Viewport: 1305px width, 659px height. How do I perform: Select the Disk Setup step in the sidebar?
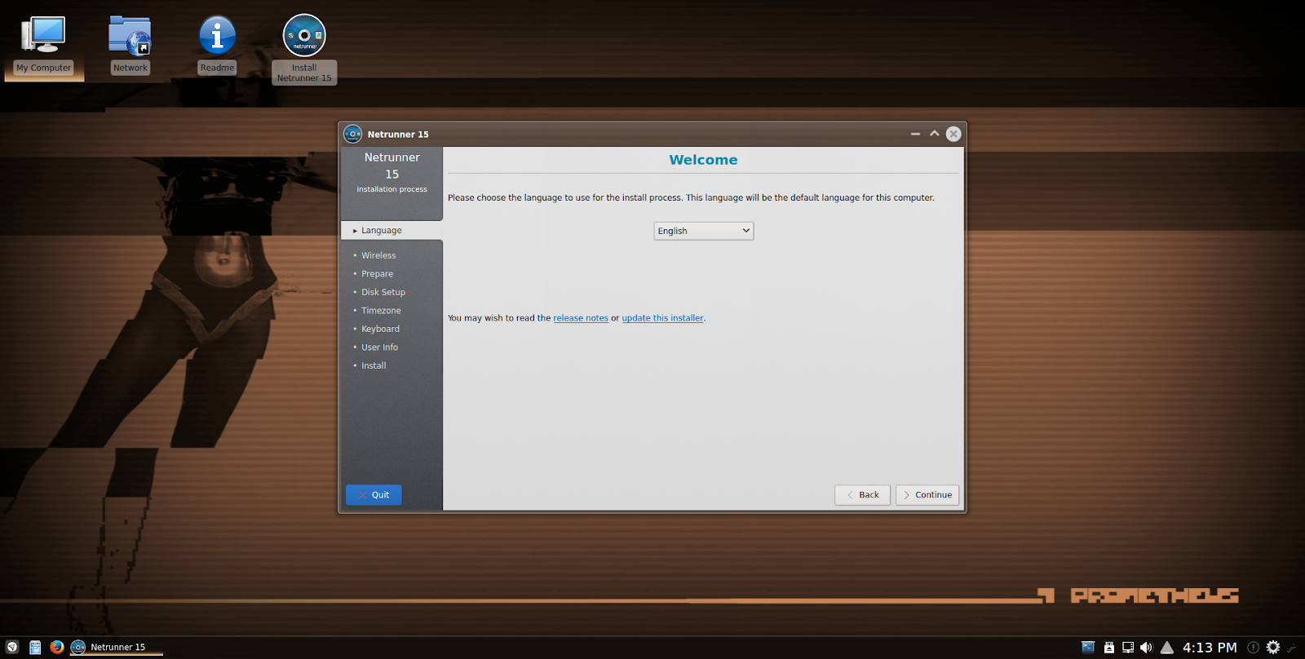point(383,292)
